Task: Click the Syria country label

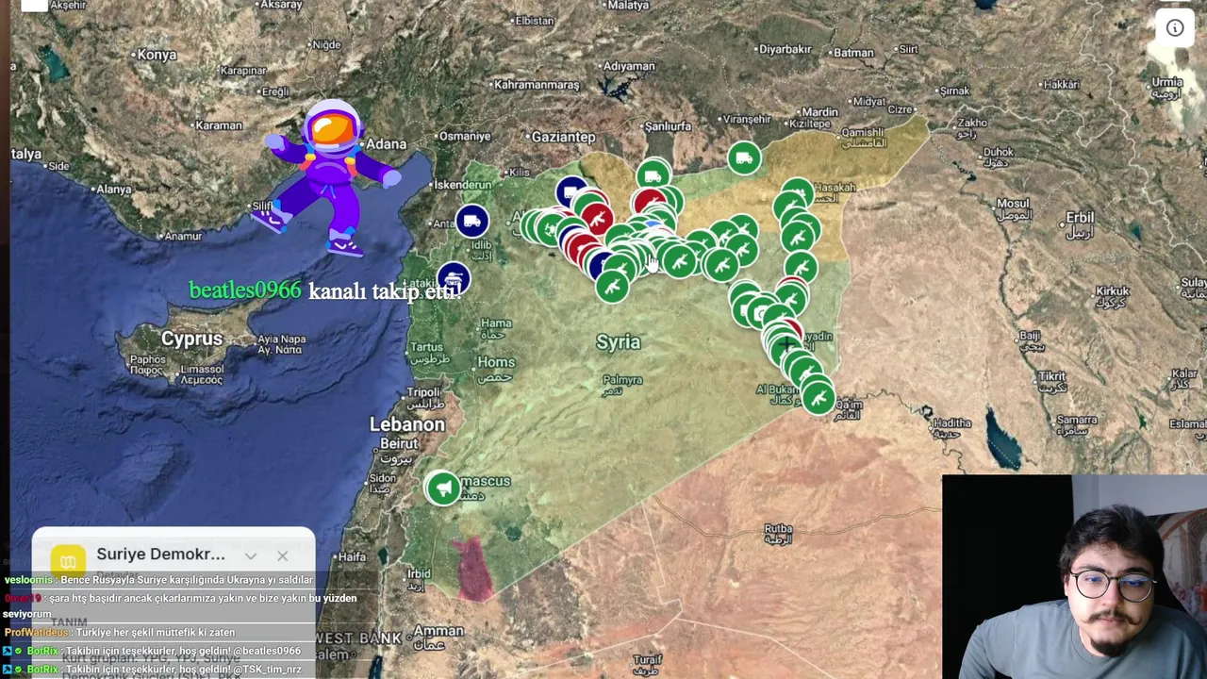Action: click(x=618, y=342)
